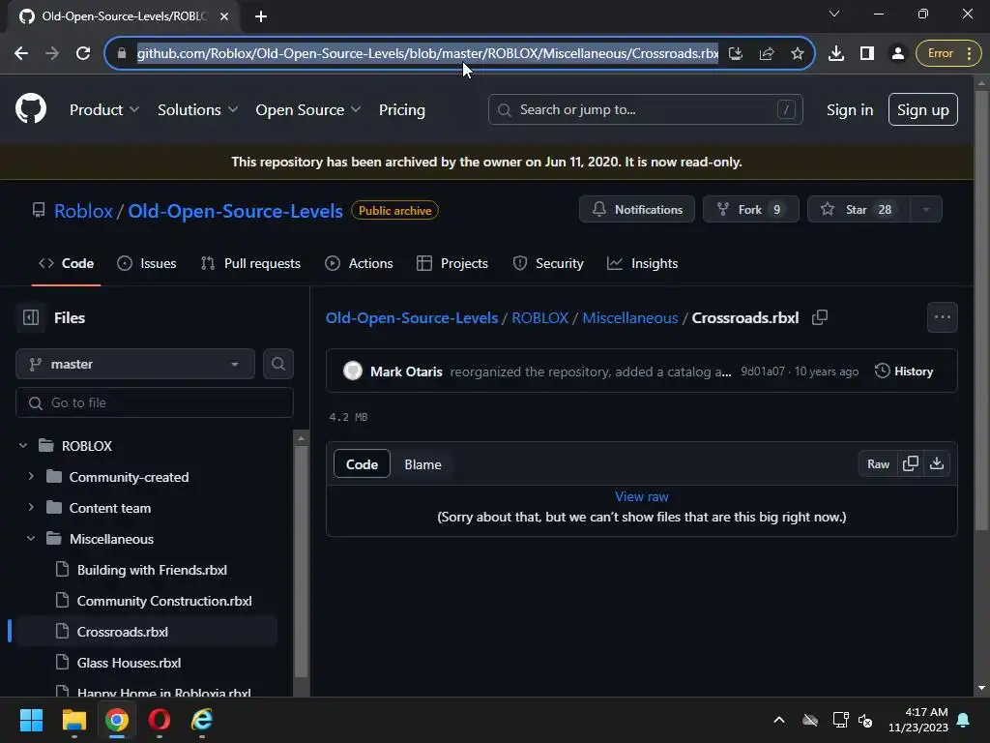Switch to the Actions tab
990x743 pixels.
(x=359, y=263)
